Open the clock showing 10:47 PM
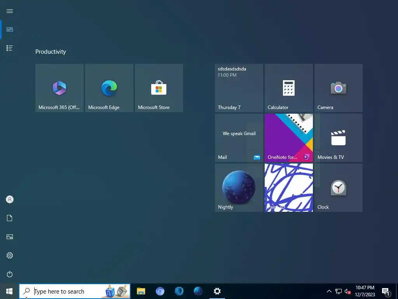This screenshot has height=299, width=398. point(365,291)
